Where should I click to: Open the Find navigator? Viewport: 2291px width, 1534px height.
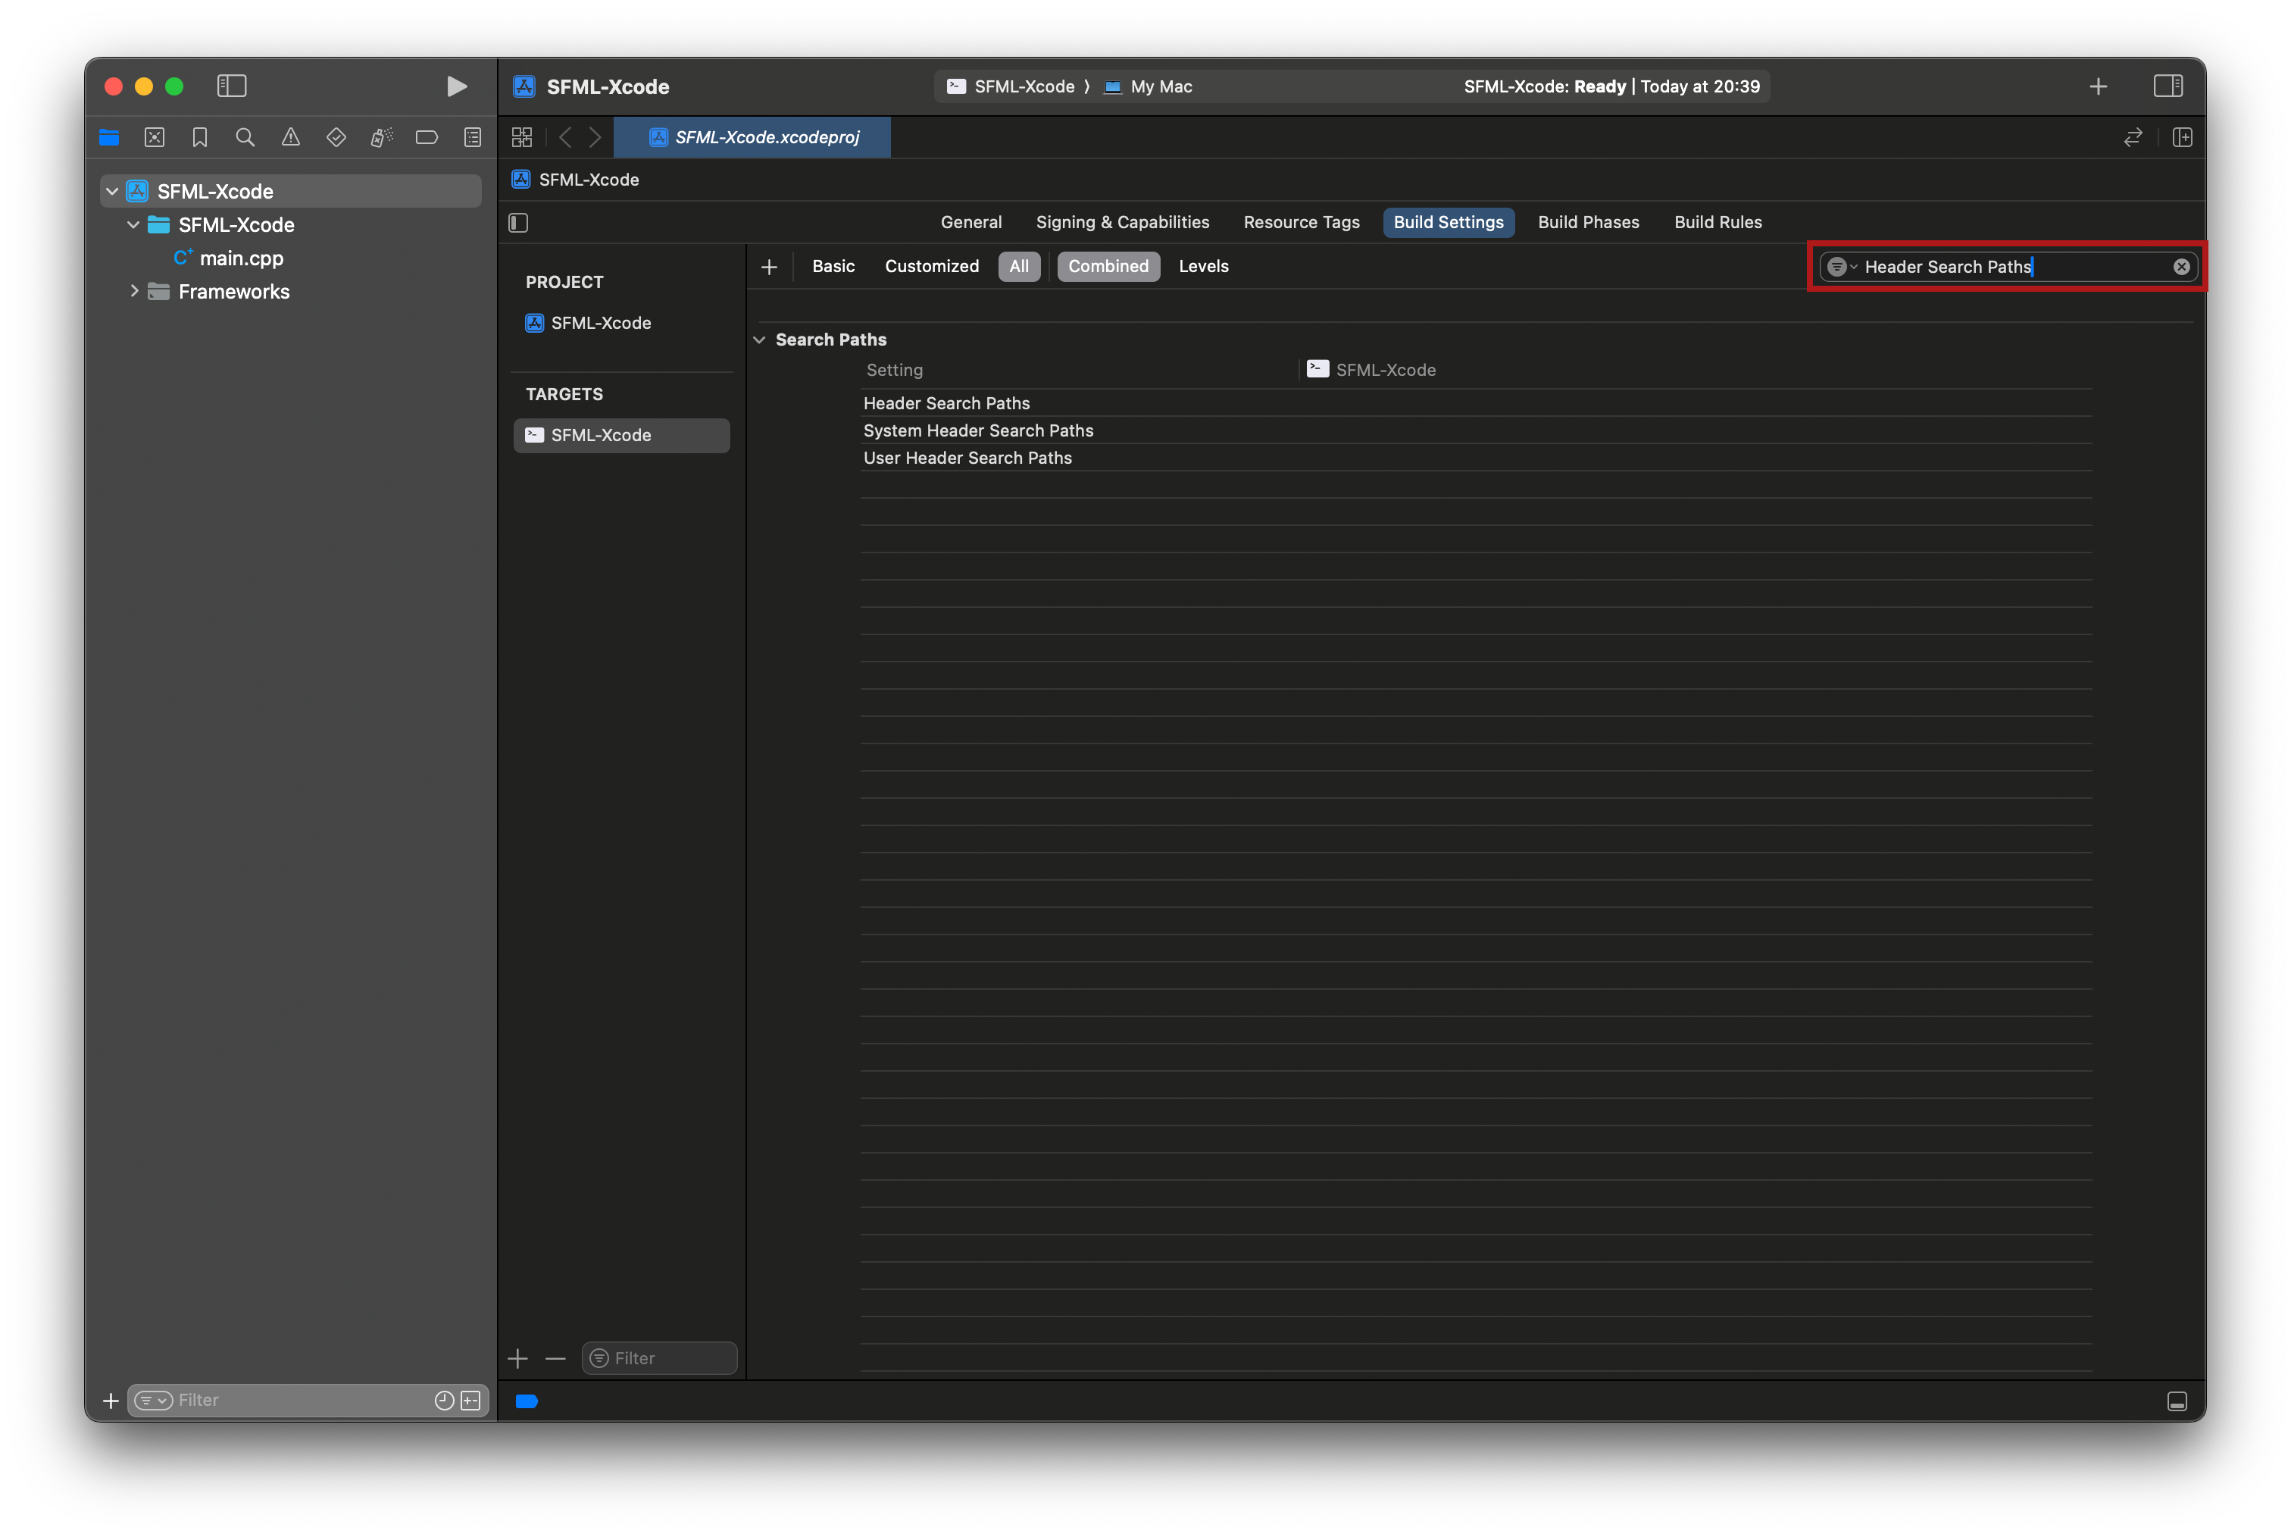click(x=245, y=138)
